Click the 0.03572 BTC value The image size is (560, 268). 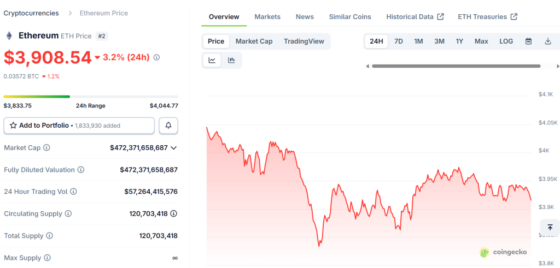[x=21, y=76]
